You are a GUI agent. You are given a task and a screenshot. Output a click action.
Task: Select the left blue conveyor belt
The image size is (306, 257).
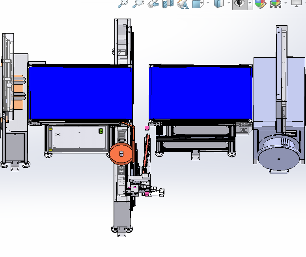(x=80, y=93)
